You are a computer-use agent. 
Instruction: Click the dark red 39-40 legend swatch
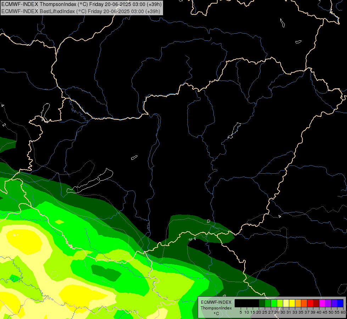pyautogui.click(x=316, y=303)
